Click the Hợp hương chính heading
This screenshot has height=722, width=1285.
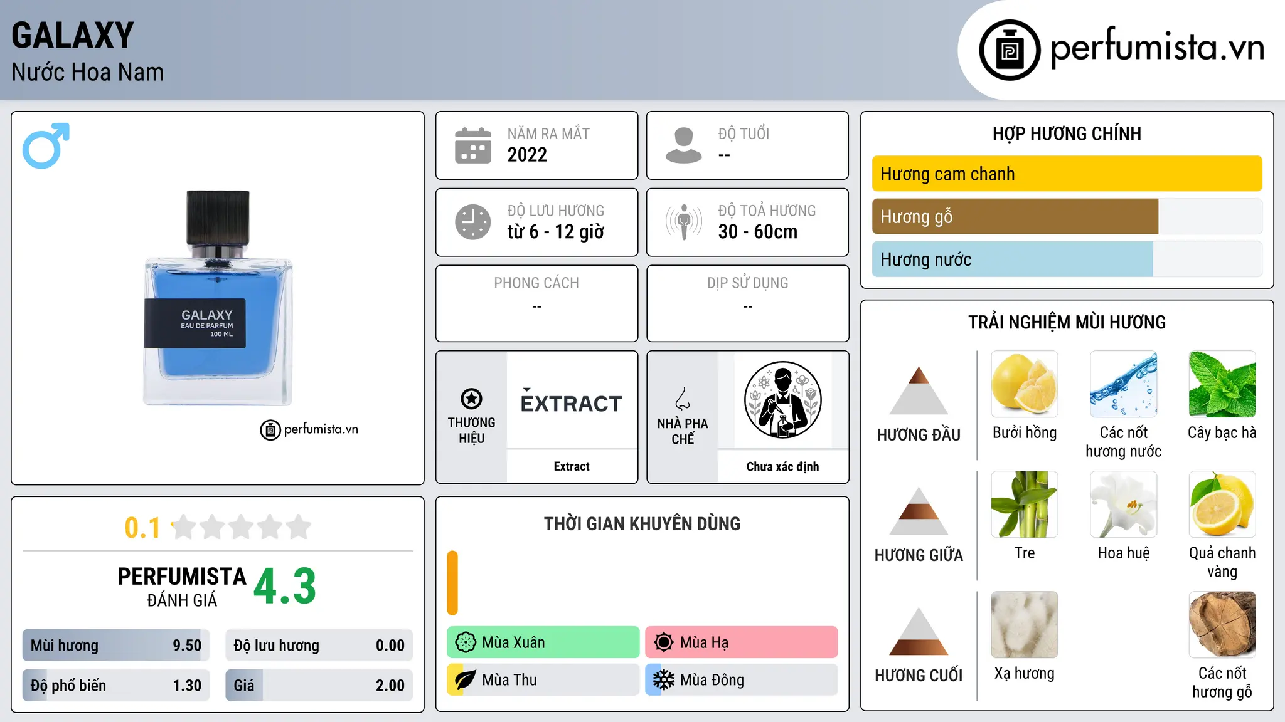point(1067,133)
